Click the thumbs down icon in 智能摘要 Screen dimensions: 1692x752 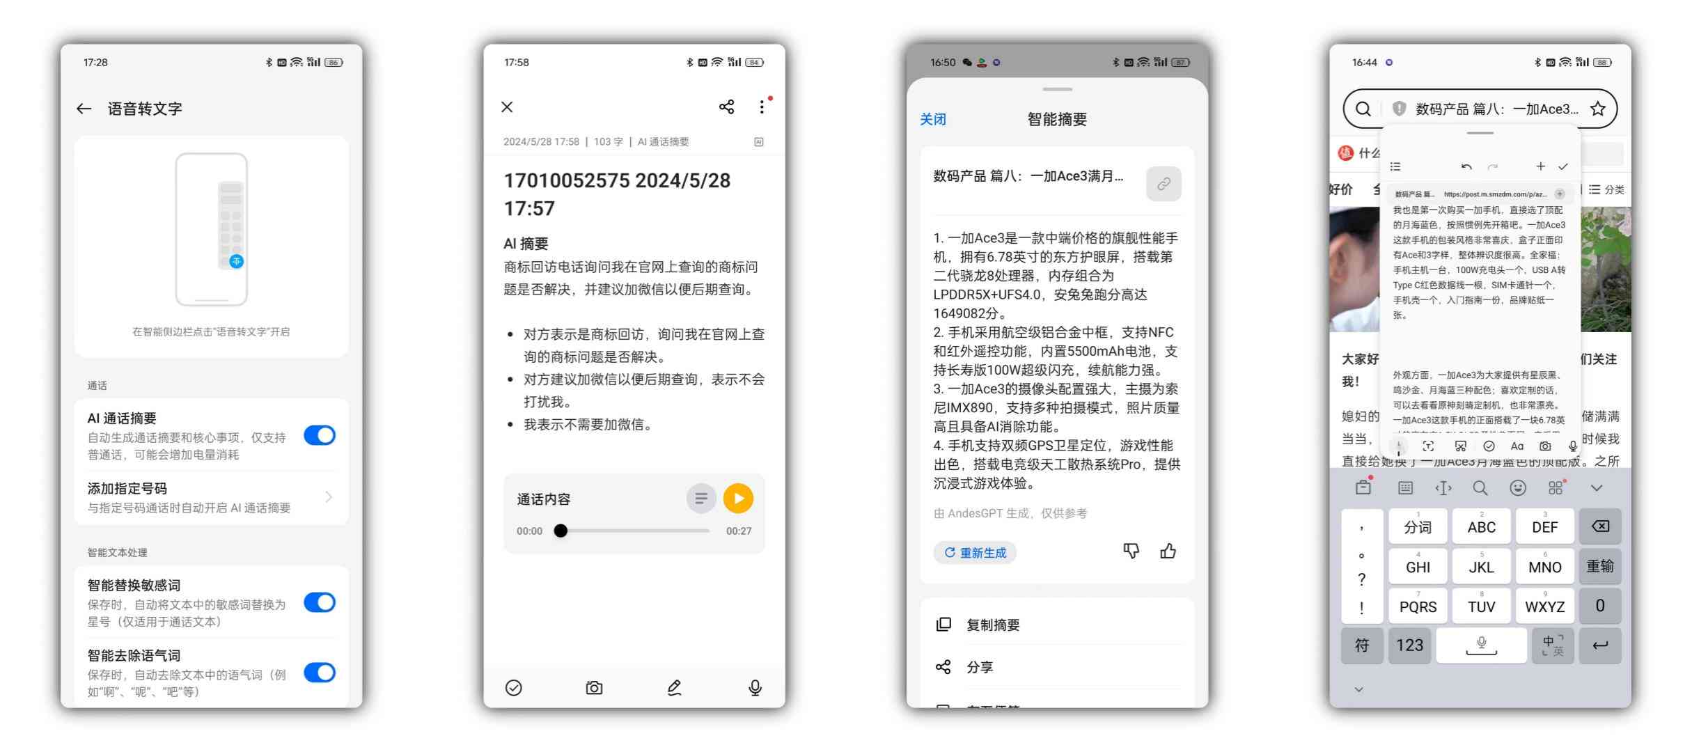[x=1133, y=551]
